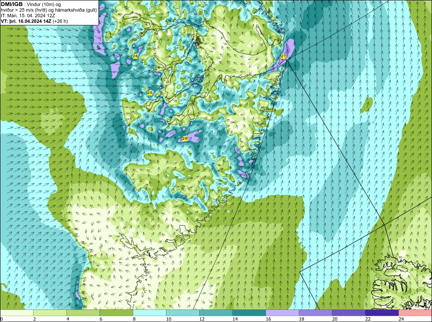Select the dark teal 14–16 m/s legend swatch
432x322 pixels.
pyautogui.click(x=249, y=313)
